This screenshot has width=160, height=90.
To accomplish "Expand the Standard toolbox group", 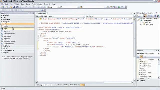I will (x=1, y=15).
